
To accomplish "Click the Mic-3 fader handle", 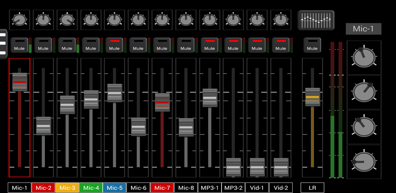I will click(67, 105).
